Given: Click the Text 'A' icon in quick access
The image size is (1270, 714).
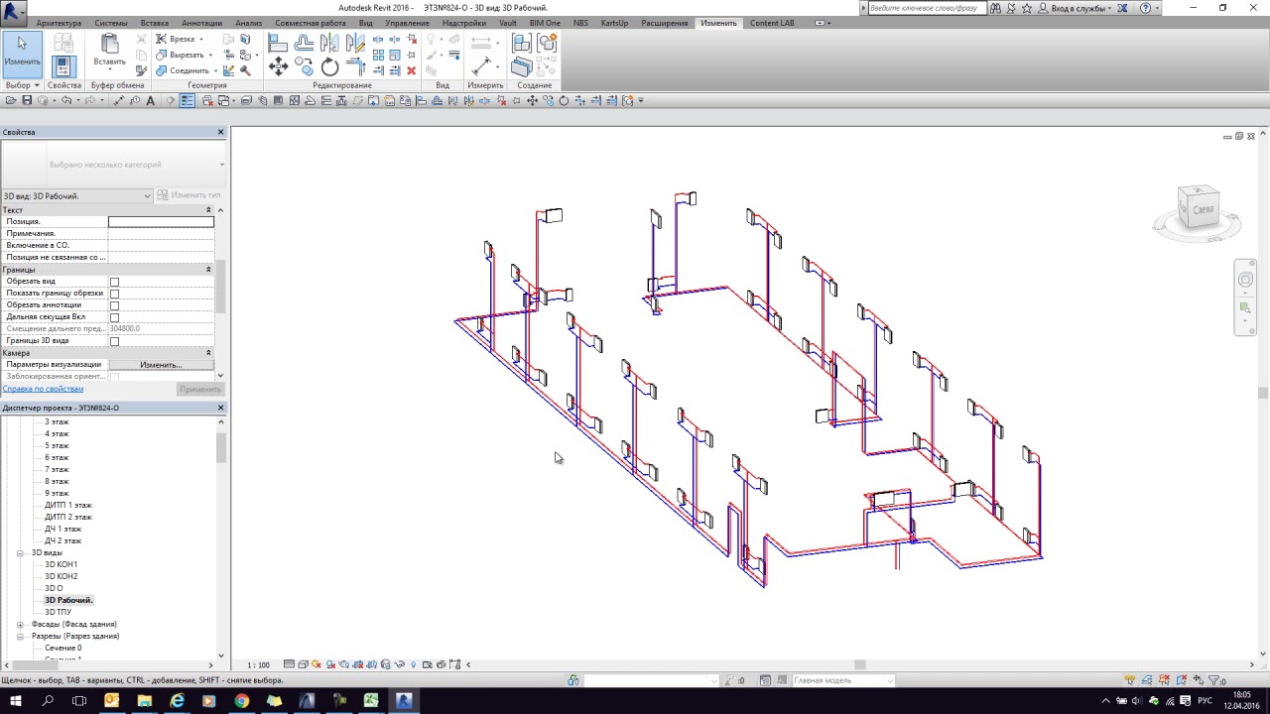Looking at the screenshot, I should pyautogui.click(x=151, y=100).
